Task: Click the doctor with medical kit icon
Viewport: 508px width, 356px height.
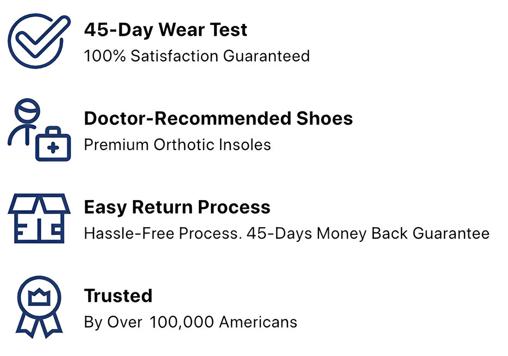Action: point(39,130)
